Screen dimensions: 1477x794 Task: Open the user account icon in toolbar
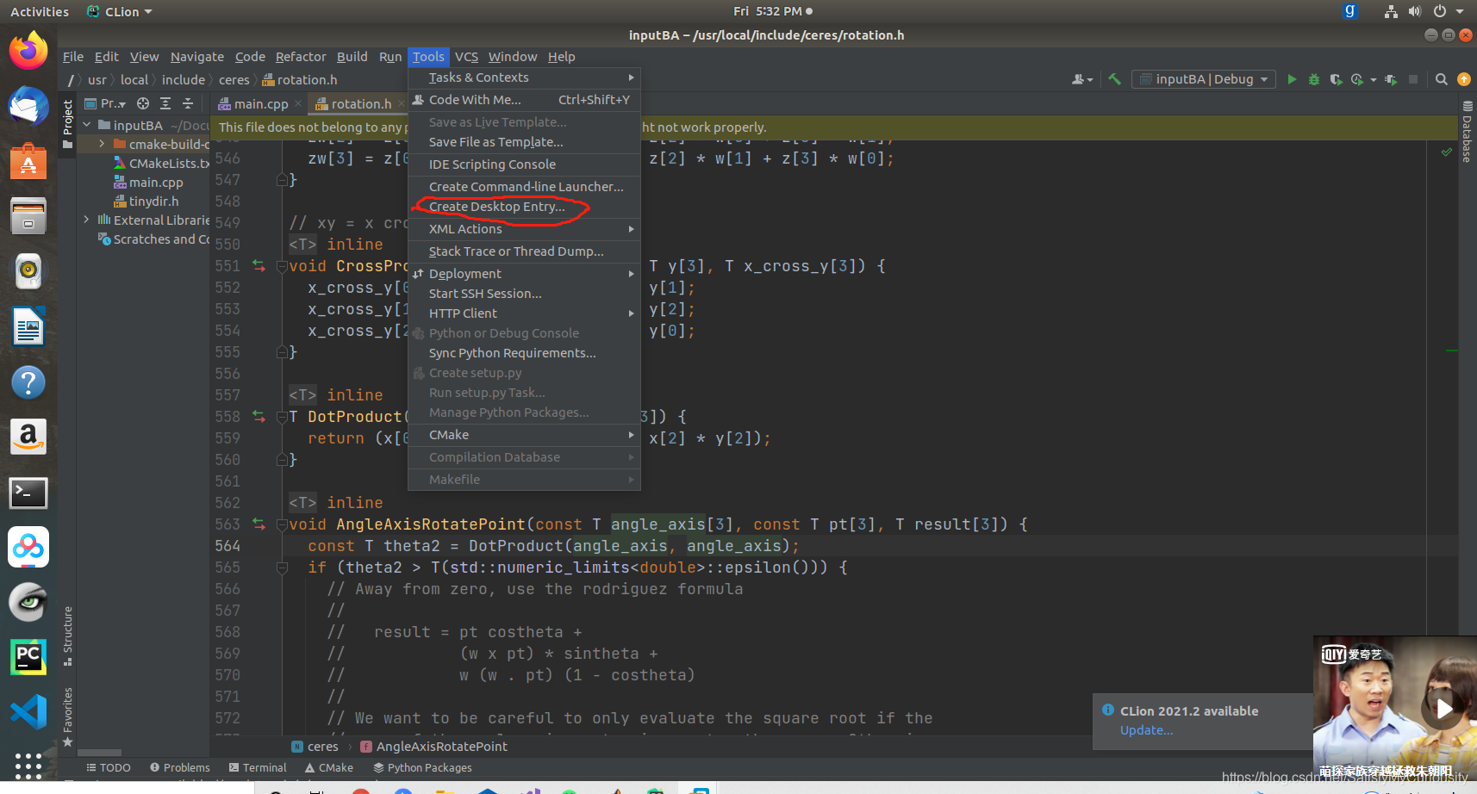(x=1081, y=79)
